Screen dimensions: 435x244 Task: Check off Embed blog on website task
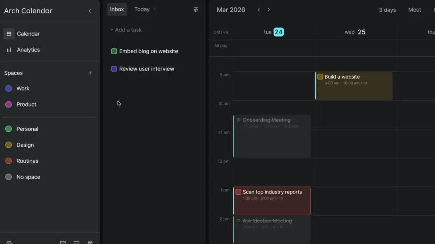[x=114, y=51]
